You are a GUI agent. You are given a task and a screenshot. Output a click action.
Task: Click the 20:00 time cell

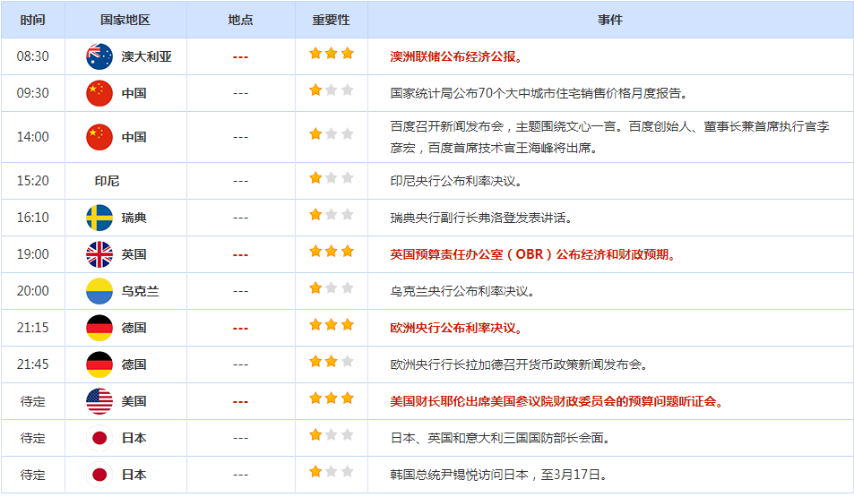click(32, 291)
